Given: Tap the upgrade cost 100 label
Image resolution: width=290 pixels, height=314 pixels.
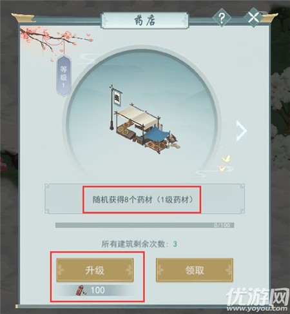Looking at the screenshot, I should point(98,290).
